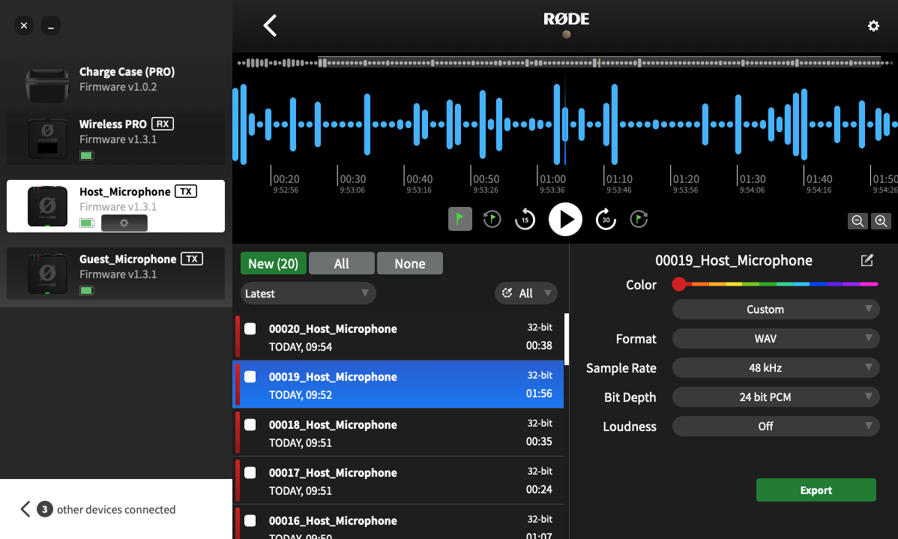Click the recordings list scrollbar
Image resolution: width=898 pixels, height=539 pixels.
pyautogui.click(x=567, y=339)
